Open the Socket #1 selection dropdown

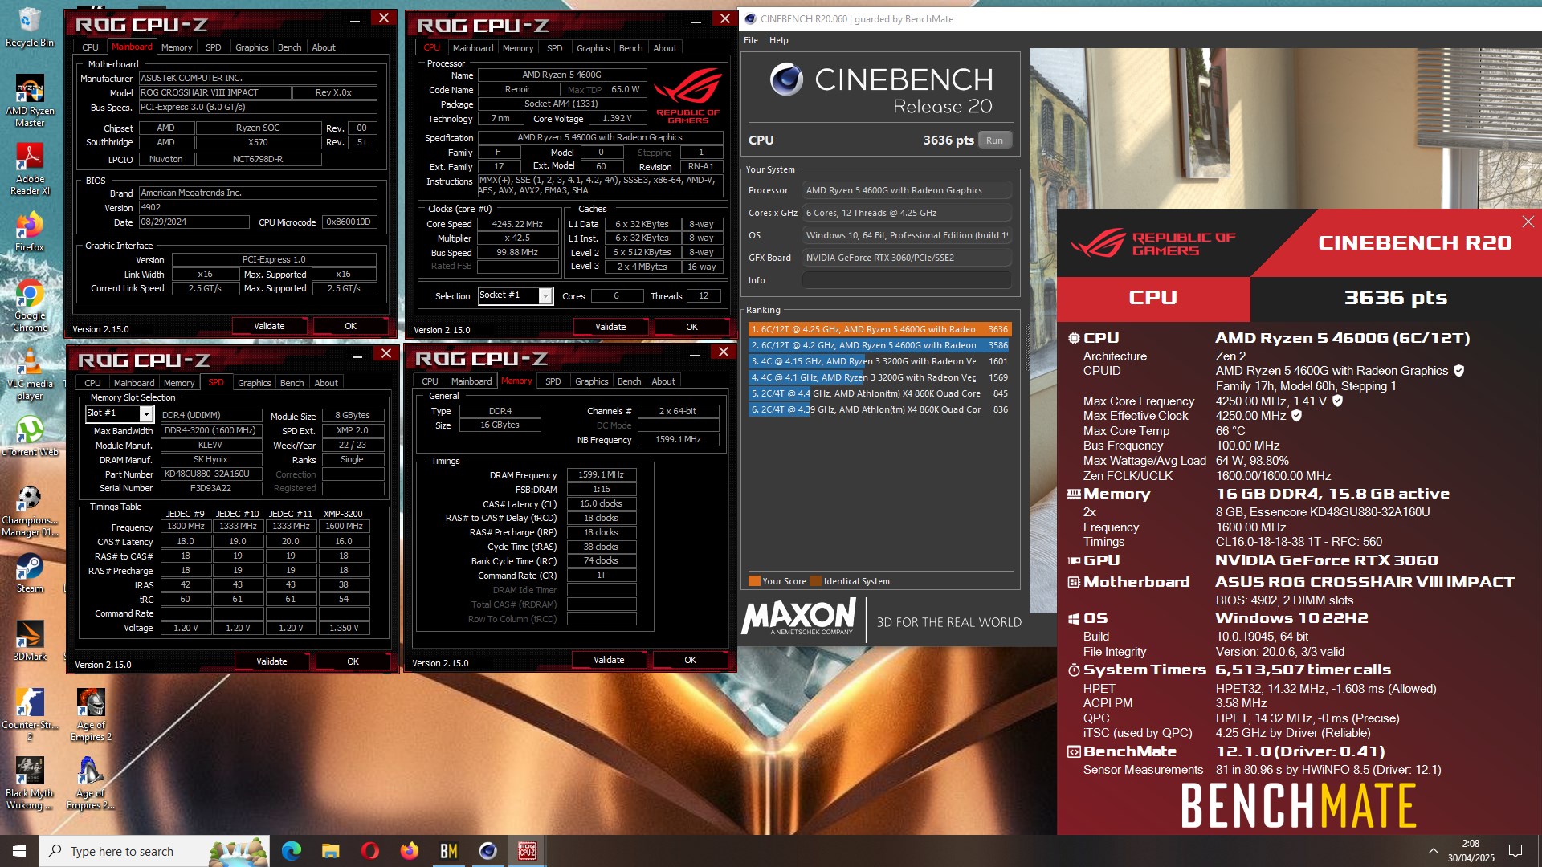pos(545,295)
